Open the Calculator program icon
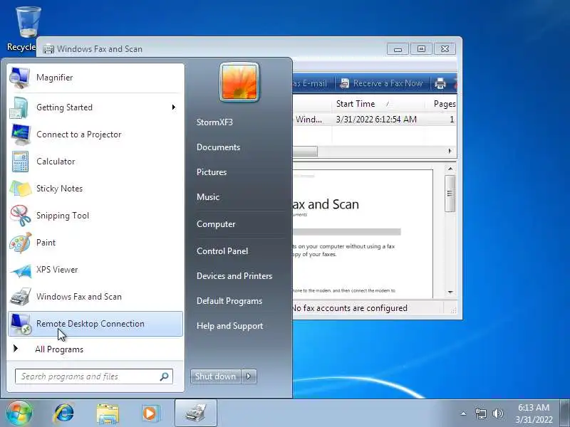The width and height of the screenshot is (570, 427). 20,162
